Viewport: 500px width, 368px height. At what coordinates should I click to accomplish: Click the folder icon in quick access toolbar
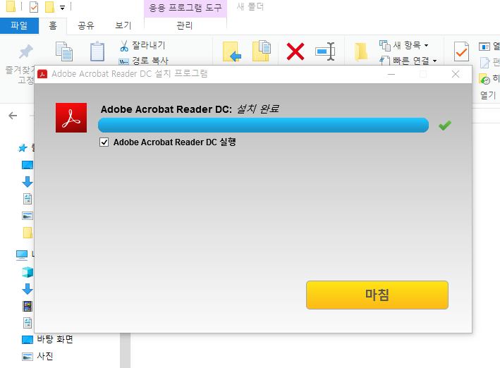pos(11,6)
